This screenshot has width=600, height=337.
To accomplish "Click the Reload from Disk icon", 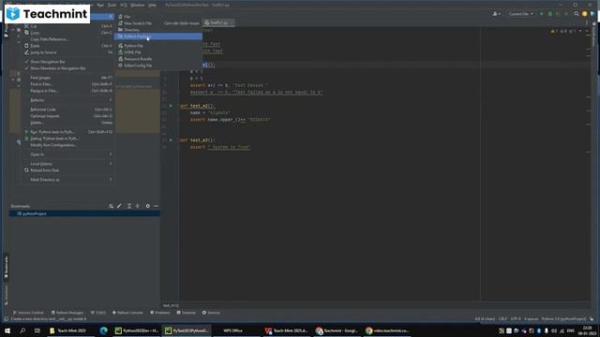I will pos(26,170).
